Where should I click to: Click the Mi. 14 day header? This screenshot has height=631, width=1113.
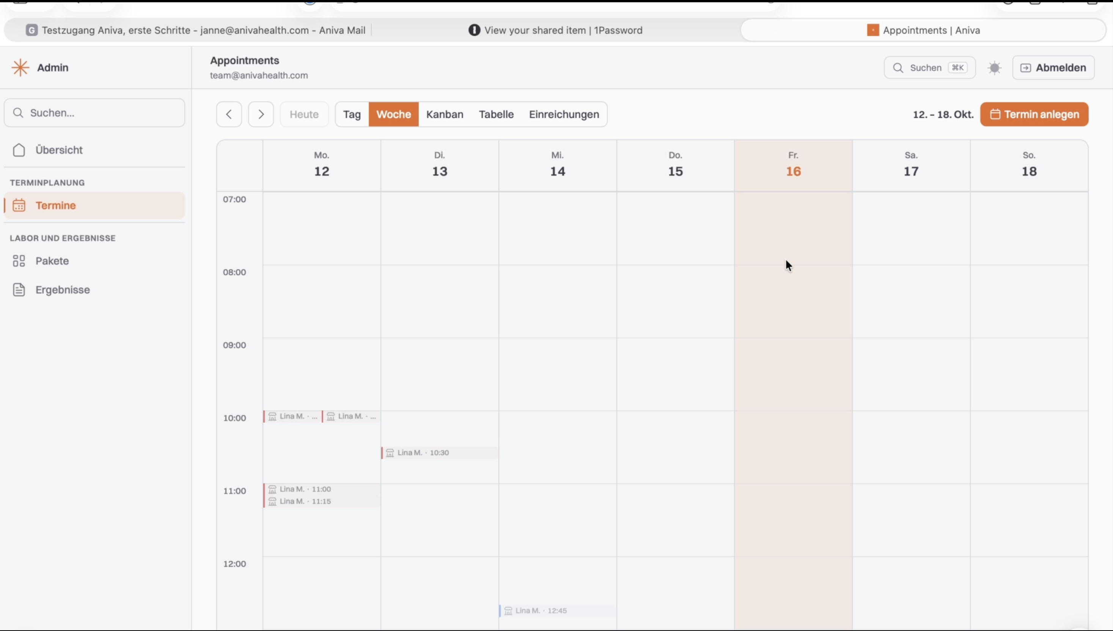point(558,165)
